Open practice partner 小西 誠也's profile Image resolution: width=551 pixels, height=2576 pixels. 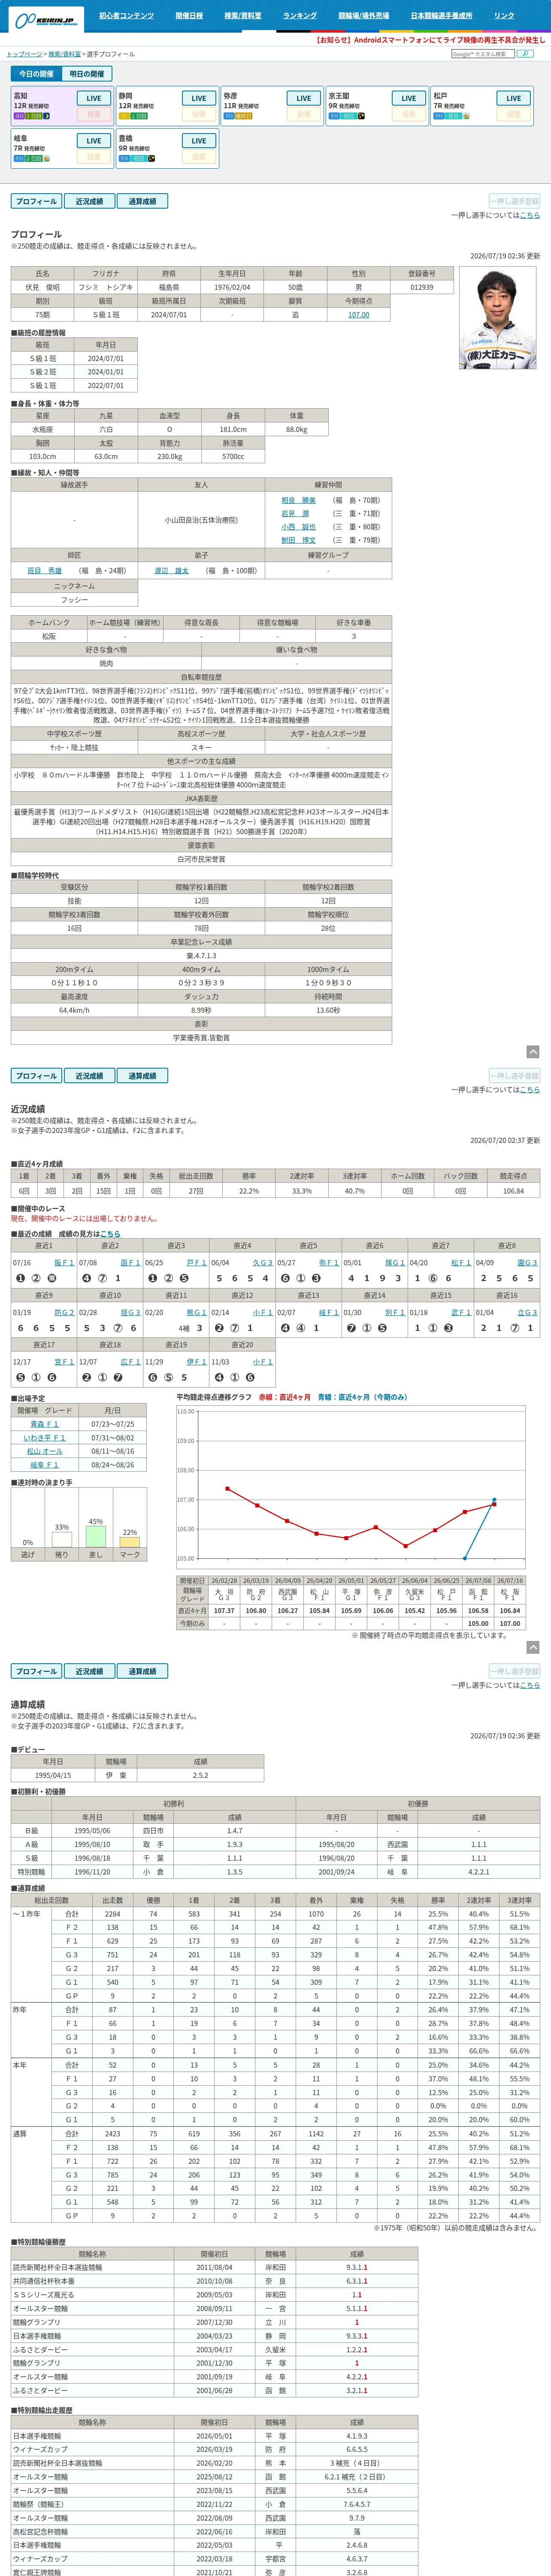point(298,527)
